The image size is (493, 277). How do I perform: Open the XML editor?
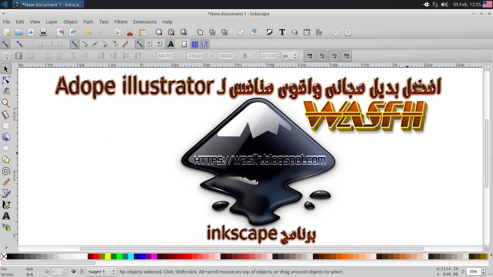[x=307, y=32]
